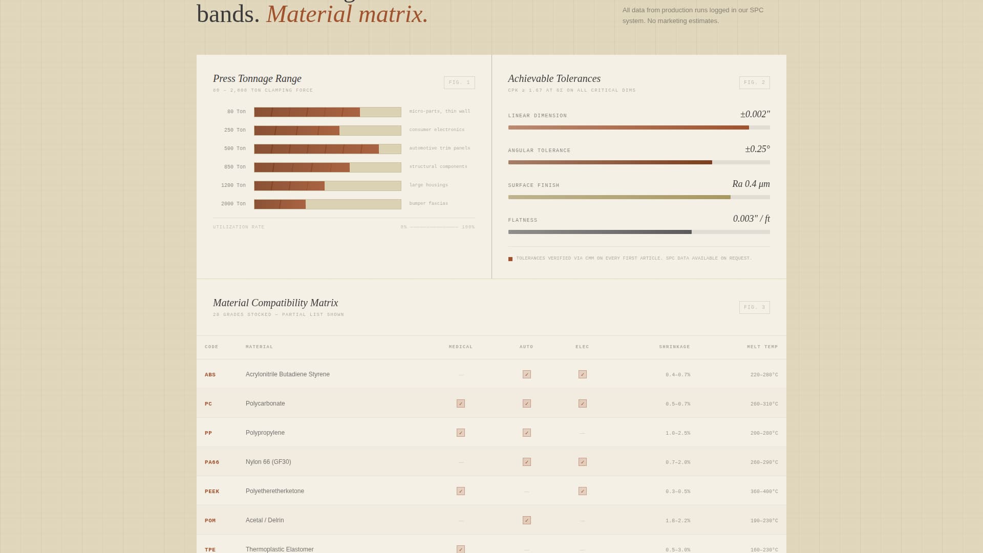Select the POM auto checkmark icon

(x=527, y=520)
